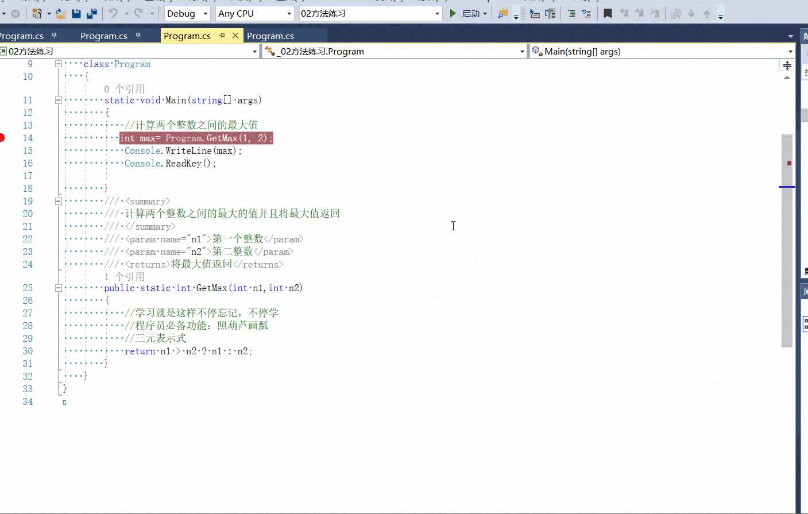
Task: Click the '//三元表示式' comment
Action: pyautogui.click(x=156, y=338)
